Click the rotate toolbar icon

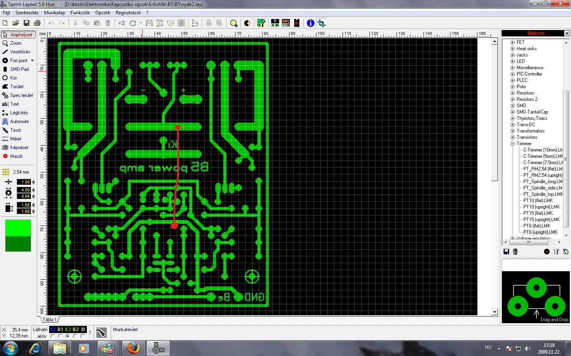133,23
